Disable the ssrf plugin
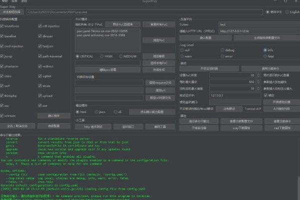300x200 pixels. point(1,86)
